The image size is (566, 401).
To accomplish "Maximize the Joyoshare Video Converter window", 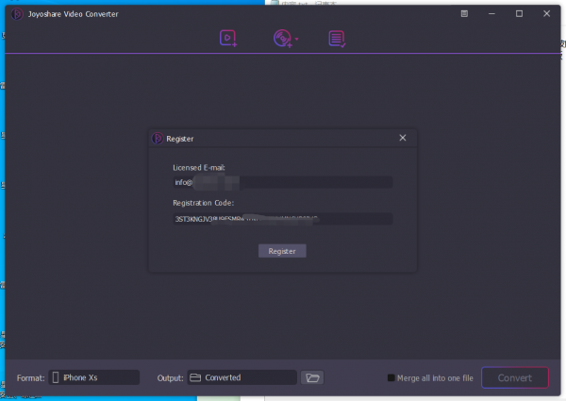I will click(x=519, y=14).
